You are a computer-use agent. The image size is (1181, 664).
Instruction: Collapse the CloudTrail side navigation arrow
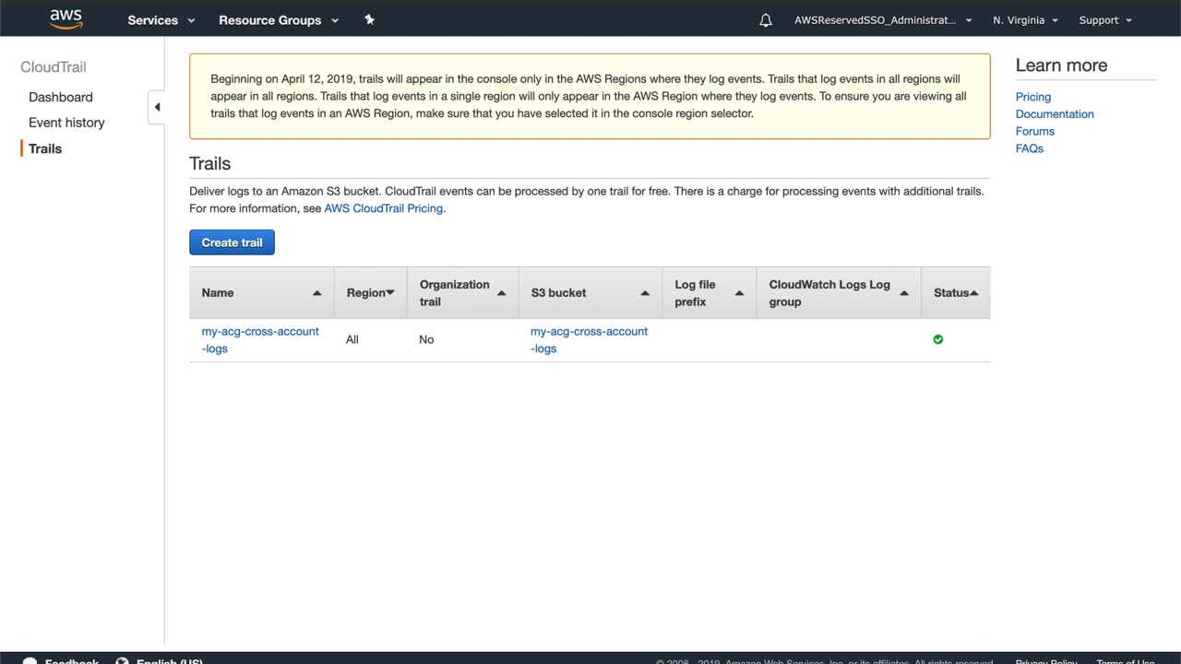(x=157, y=107)
